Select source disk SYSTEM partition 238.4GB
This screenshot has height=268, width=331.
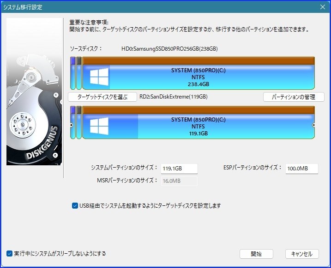pos(199,73)
